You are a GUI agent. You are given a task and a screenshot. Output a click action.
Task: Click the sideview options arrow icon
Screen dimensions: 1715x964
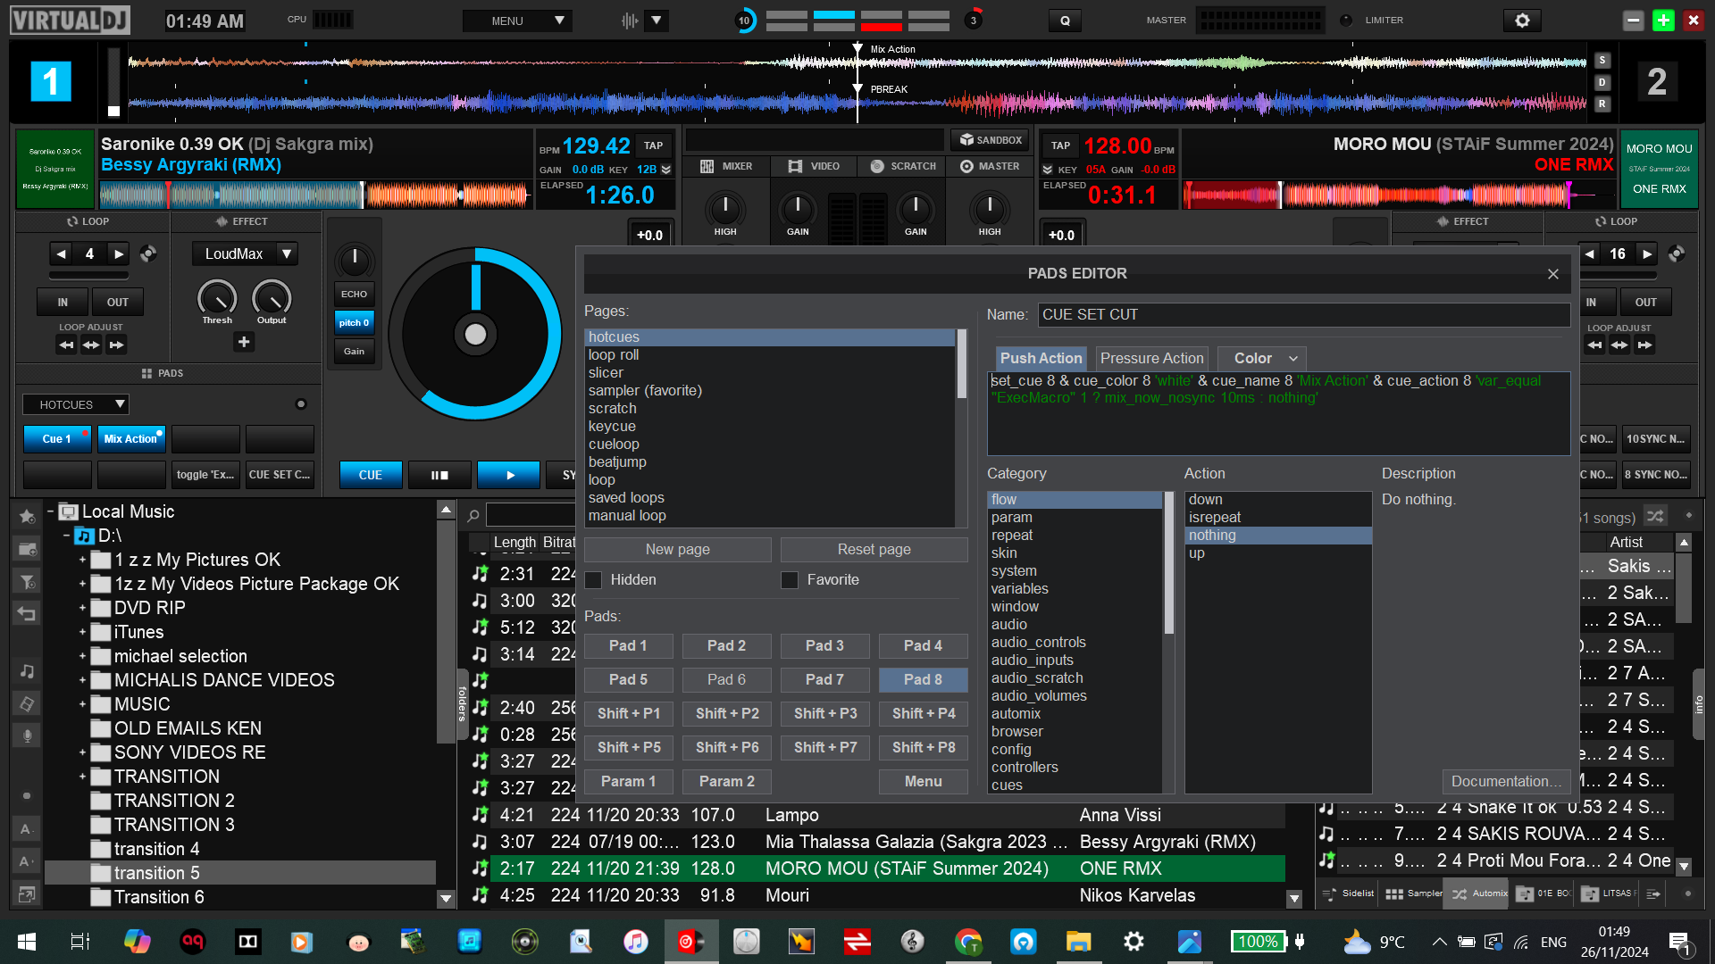(1653, 893)
